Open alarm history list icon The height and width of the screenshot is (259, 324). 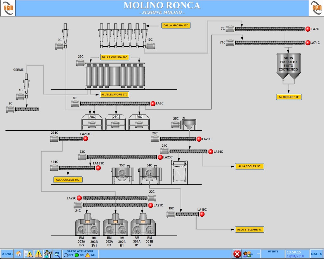coord(28,254)
